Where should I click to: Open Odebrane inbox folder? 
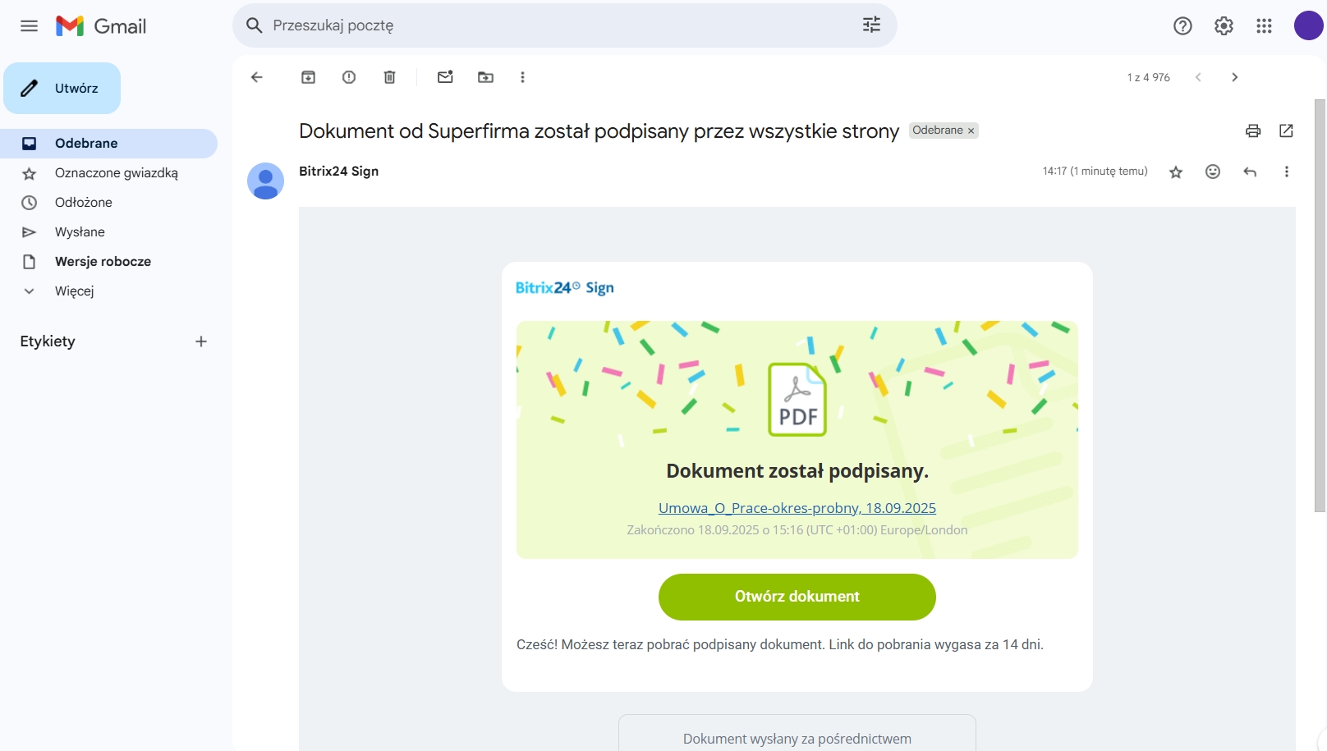pos(108,143)
